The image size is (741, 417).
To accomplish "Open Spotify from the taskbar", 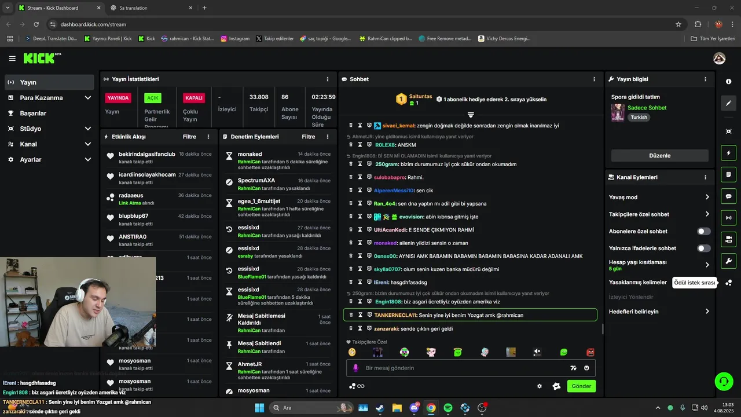I will click(x=447, y=408).
